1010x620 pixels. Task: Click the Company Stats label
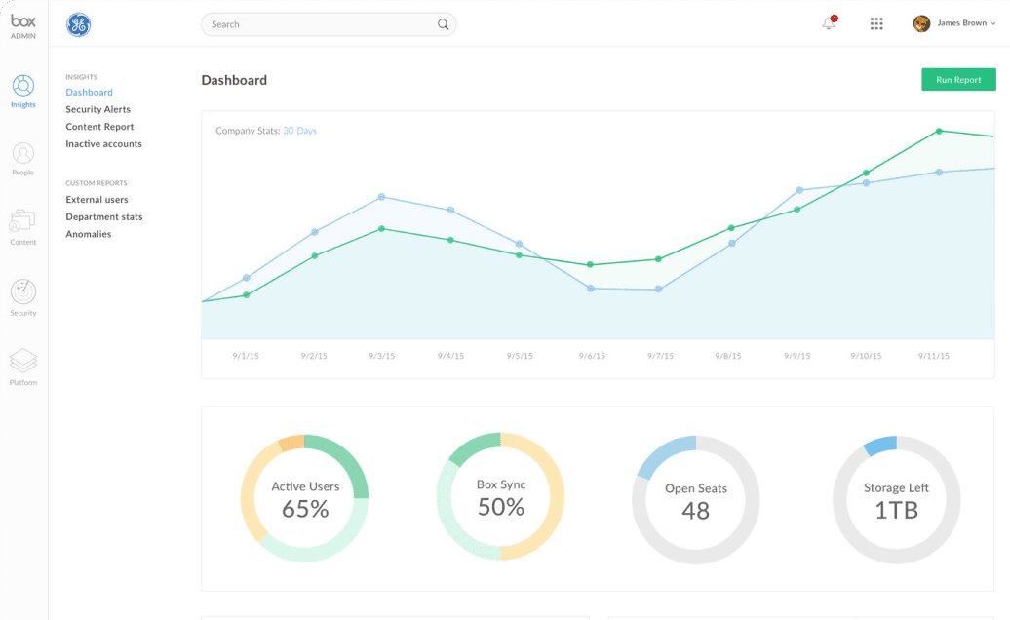248,131
